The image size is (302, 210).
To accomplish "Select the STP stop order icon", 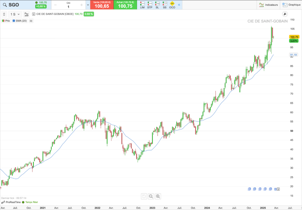I will [x=150, y=5].
